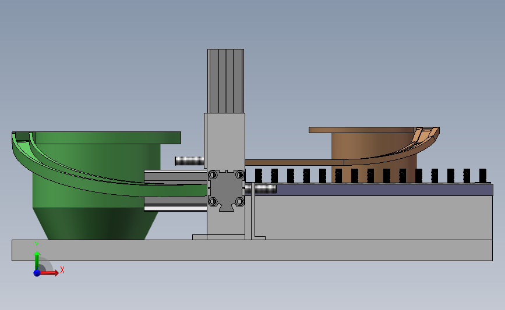Image resolution: width=505 pixels, height=310 pixels.
Task: Select the brown bowl's top flange plate
Action: [361, 130]
